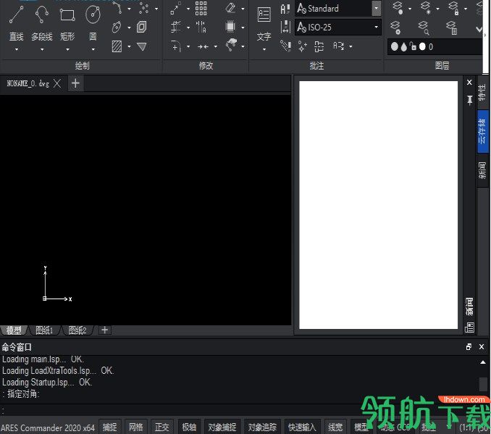Screen dimensions: 491x434
Task: Expand the 文字 text options arrow
Action: pos(264,49)
